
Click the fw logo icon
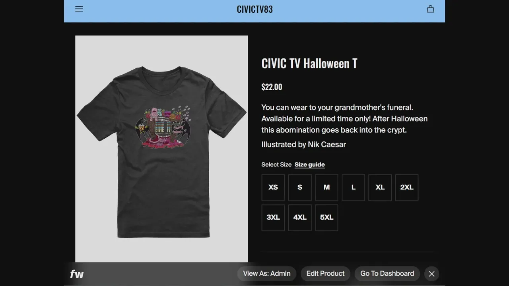77,274
